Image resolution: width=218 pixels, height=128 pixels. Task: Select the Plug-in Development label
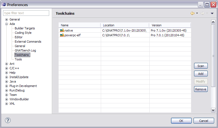pos(23,86)
